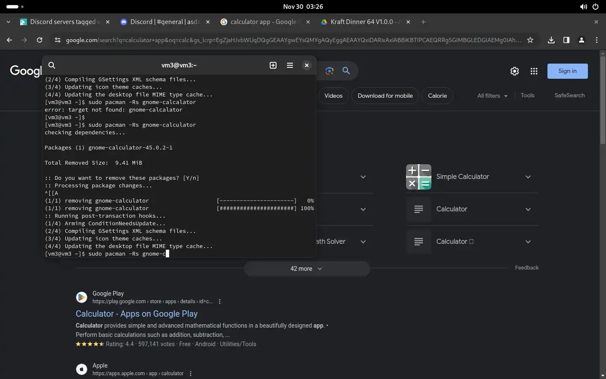Viewport: 606px width, 379px height.
Task: Open the clock showing Nov 30 03:26
Action: [303, 7]
